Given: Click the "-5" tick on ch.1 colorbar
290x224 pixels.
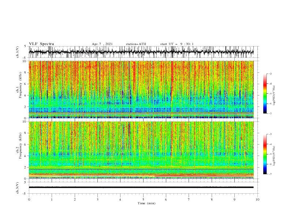Looking at the screenshot, I should 270,94.
